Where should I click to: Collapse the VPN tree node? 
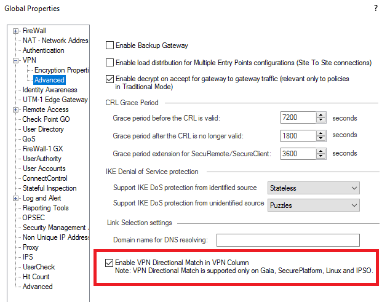click(x=15, y=60)
